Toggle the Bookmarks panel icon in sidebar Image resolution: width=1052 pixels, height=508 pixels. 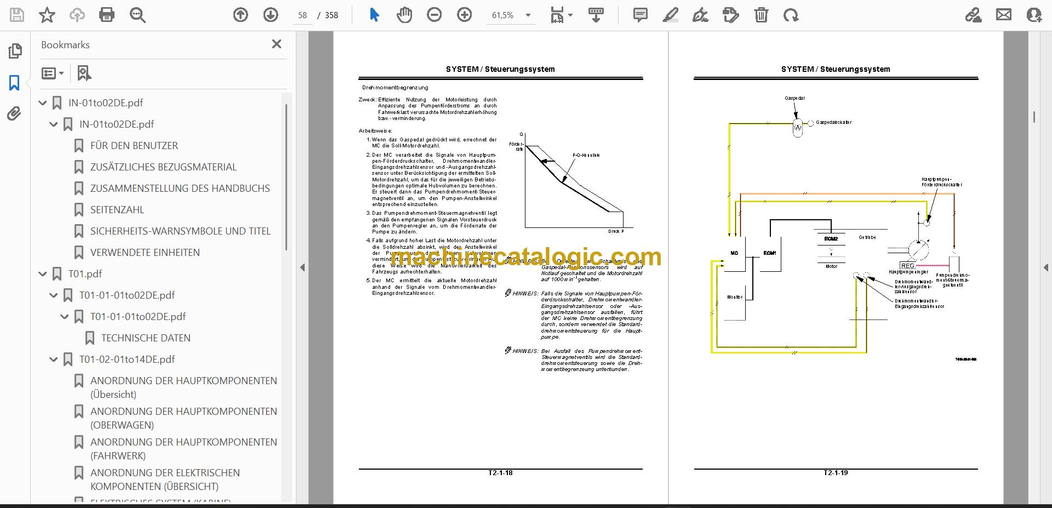coord(14,83)
